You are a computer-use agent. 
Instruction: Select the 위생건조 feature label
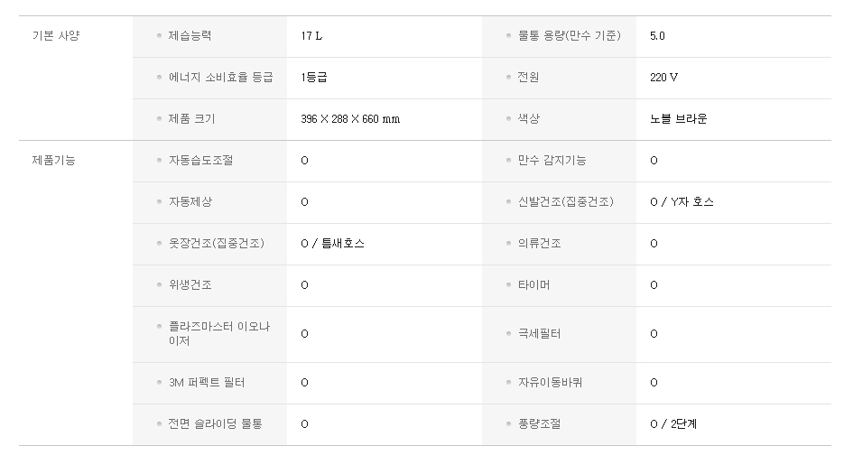(x=190, y=285)
